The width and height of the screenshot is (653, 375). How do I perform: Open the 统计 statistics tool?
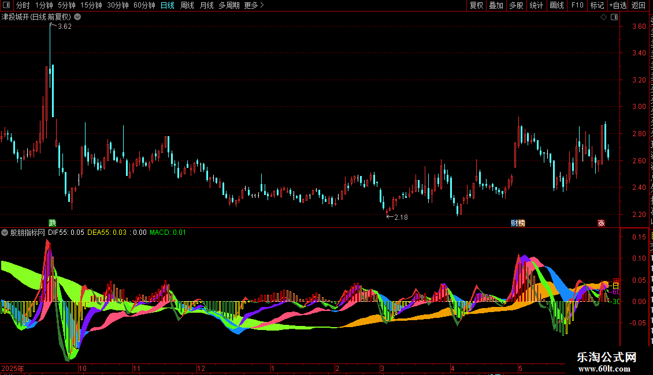(x=536, y=5)
